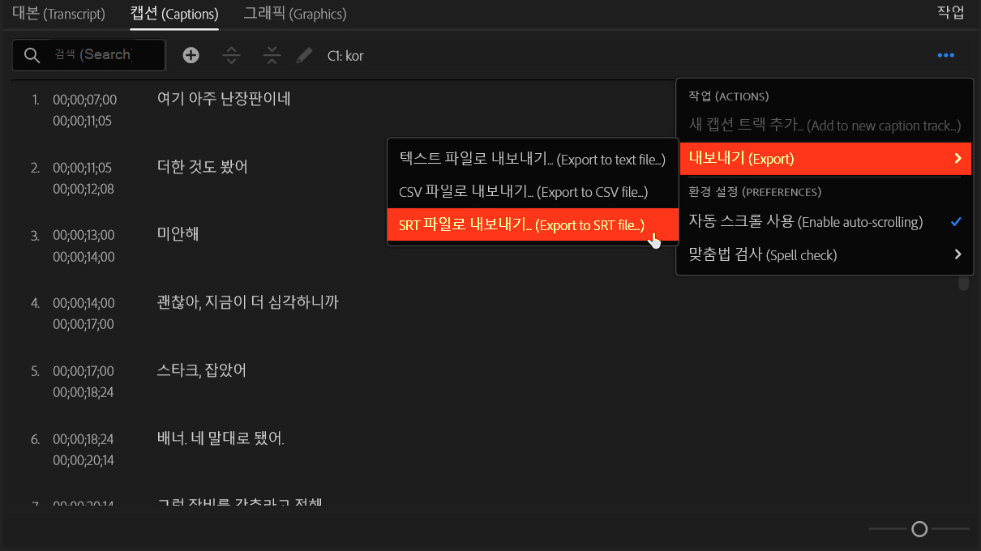The width and height of the screenshot is (981, 551).
Task: Click the merge captions icon
Action: pyautogui.click(x=272, y=55)
